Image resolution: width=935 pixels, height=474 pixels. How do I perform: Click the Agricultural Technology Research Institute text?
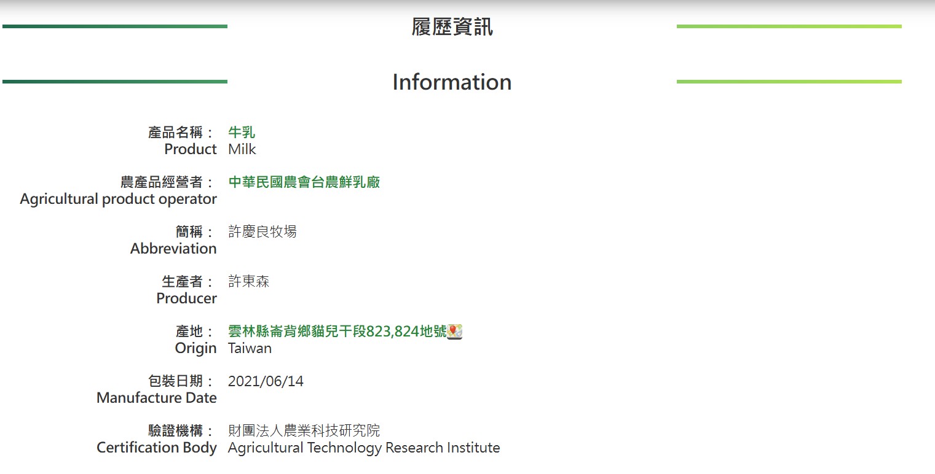point(363,448)
